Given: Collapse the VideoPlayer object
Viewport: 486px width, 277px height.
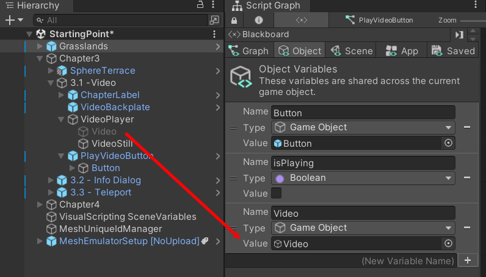Looking at the screenshot, I should (x=61, y=119).
